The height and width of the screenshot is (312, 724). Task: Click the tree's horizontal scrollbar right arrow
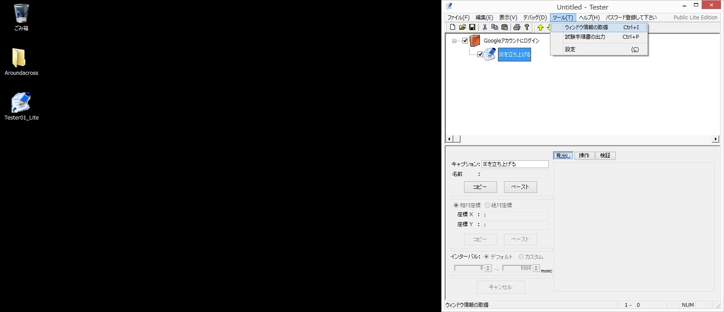pos(715,139)
